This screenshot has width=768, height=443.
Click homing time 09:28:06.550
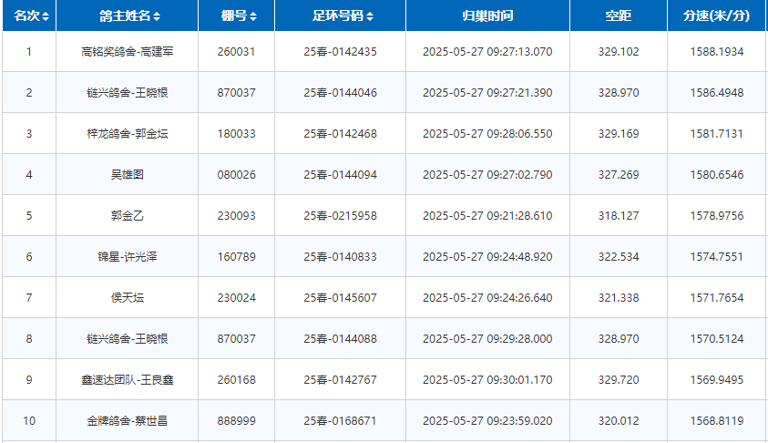[x=519, y=133]
